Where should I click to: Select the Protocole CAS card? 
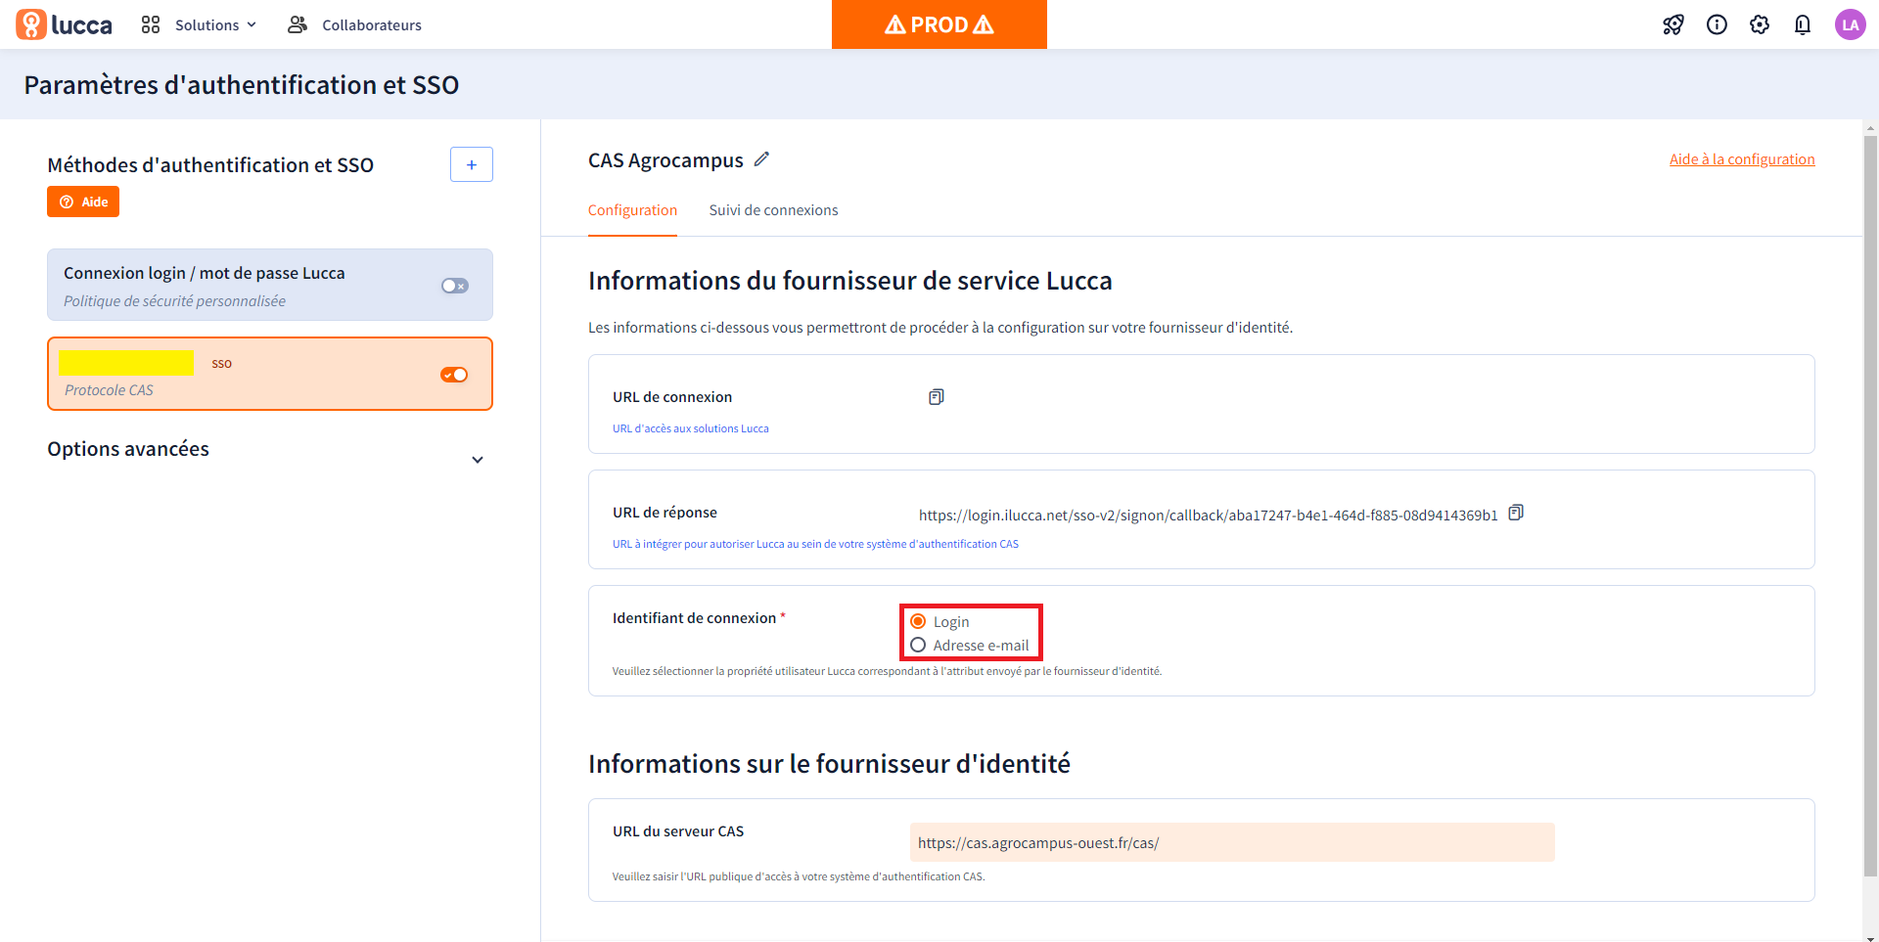click(x=270, y=374)
